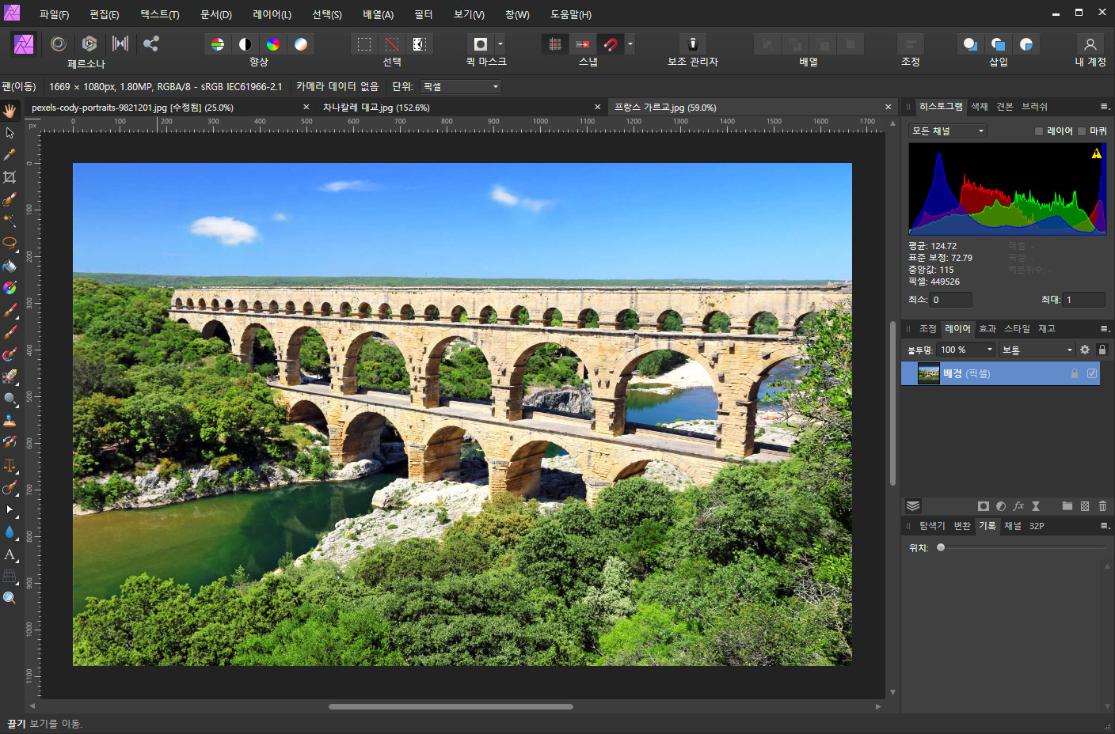
Task: Open the 필터 menu
Action: click(x=424, y=15)
